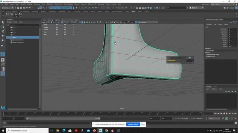238x133 pixels.
Task: Switch to the Rigging shelf tab
Action: [x=44, y=11]
